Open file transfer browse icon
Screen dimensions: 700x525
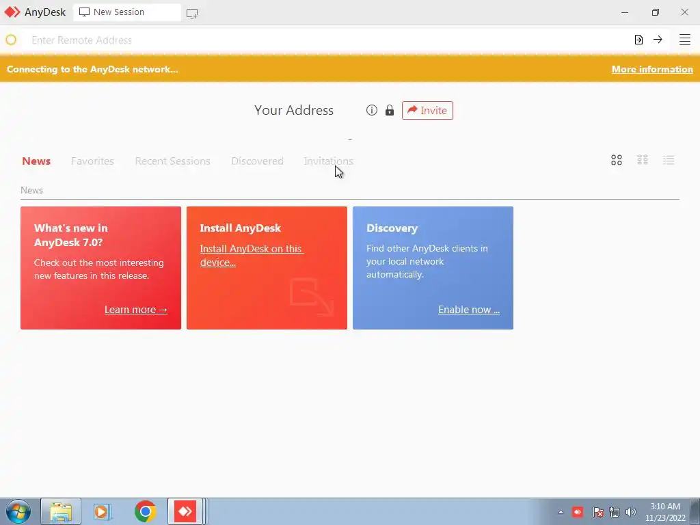pyautogui.click(x=639, y=40)
